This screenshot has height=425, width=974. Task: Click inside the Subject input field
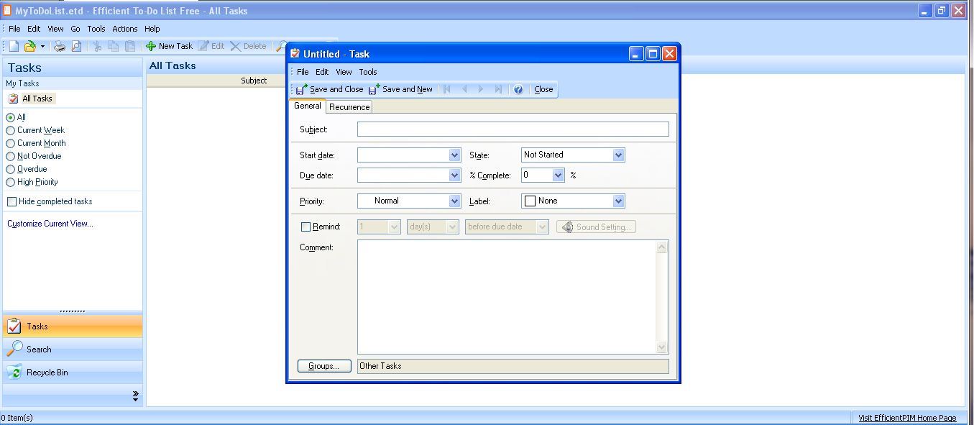[512, 129]
